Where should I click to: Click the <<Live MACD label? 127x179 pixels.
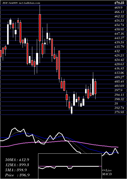pos(107,172)
